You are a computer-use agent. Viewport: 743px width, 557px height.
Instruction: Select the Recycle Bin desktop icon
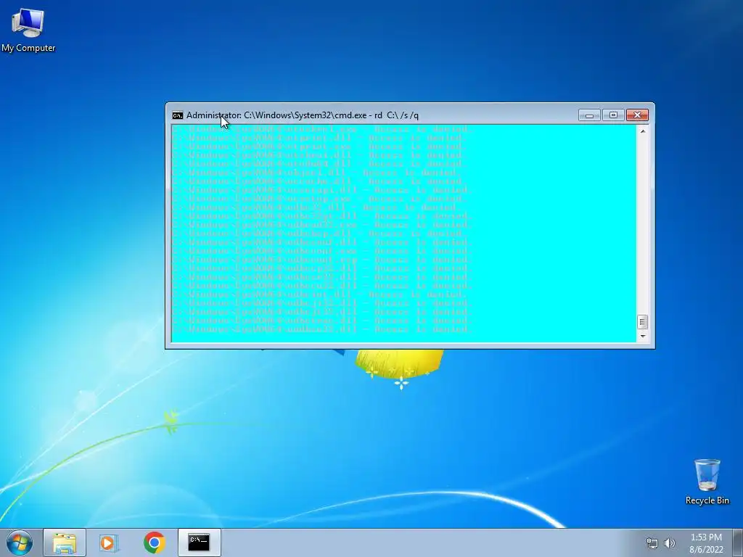(x=707, y=482)
